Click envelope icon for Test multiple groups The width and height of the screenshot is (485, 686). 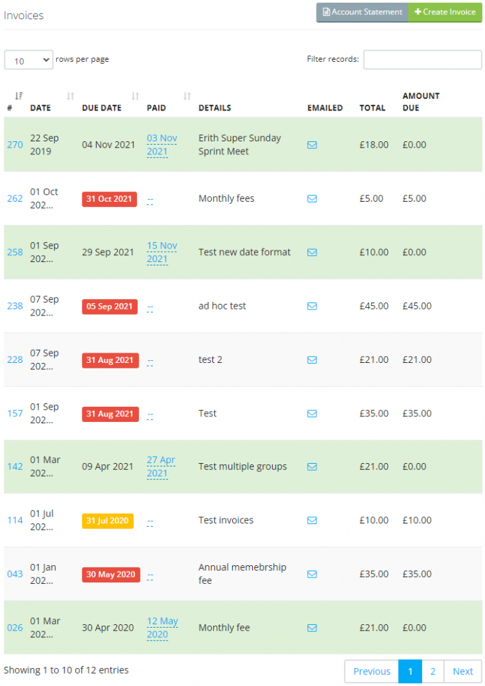coord(312,466)
